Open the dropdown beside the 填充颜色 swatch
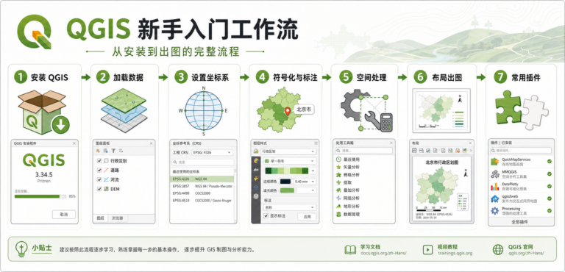This screenshot has height=272, width=565. (x=306, y=190)
